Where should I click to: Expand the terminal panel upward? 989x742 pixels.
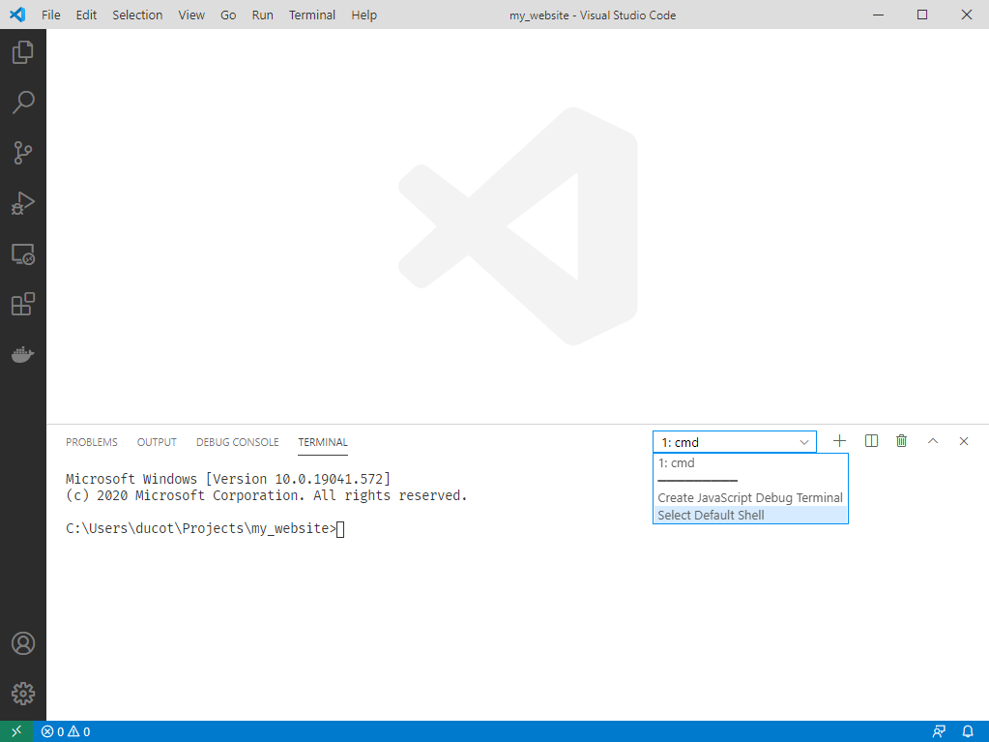tap(932, 440)
